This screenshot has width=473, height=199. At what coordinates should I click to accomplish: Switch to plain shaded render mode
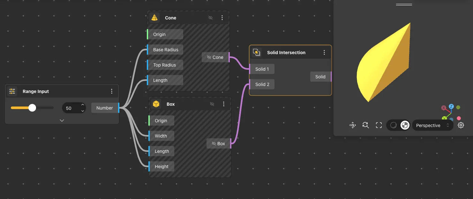[x=394, y=125]
